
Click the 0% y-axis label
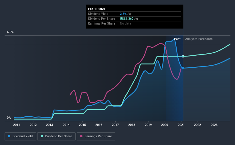click(x=9, y=118)
